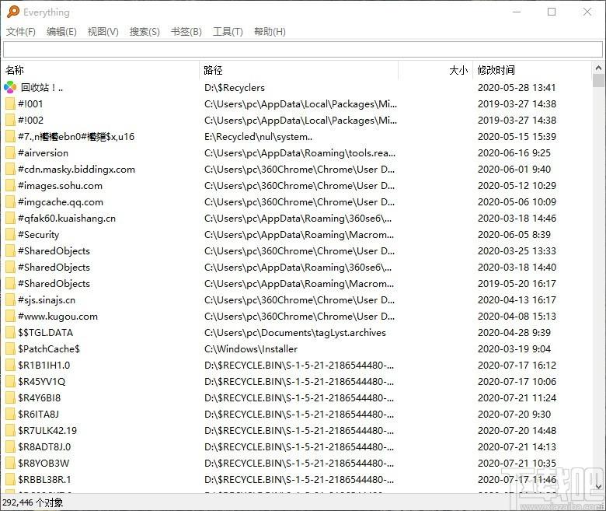This screenshot has width=606, height=511.
Task: Click the Everything magnifier icon in title bar
Action: (12, 12)
